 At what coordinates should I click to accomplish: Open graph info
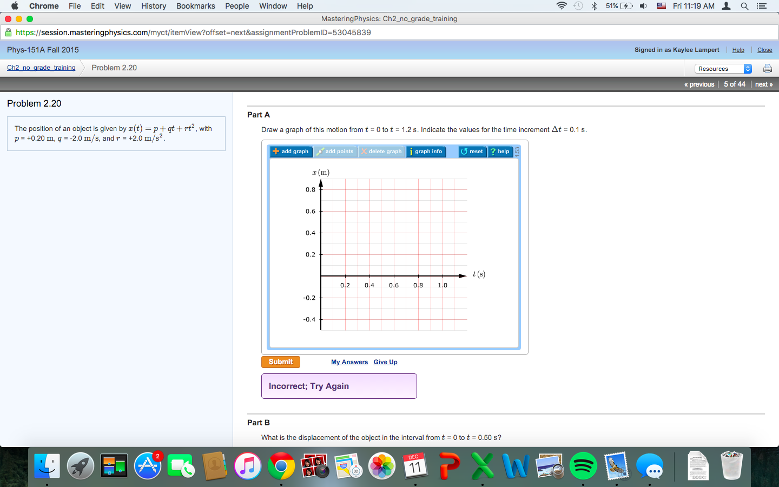point(426,152)
